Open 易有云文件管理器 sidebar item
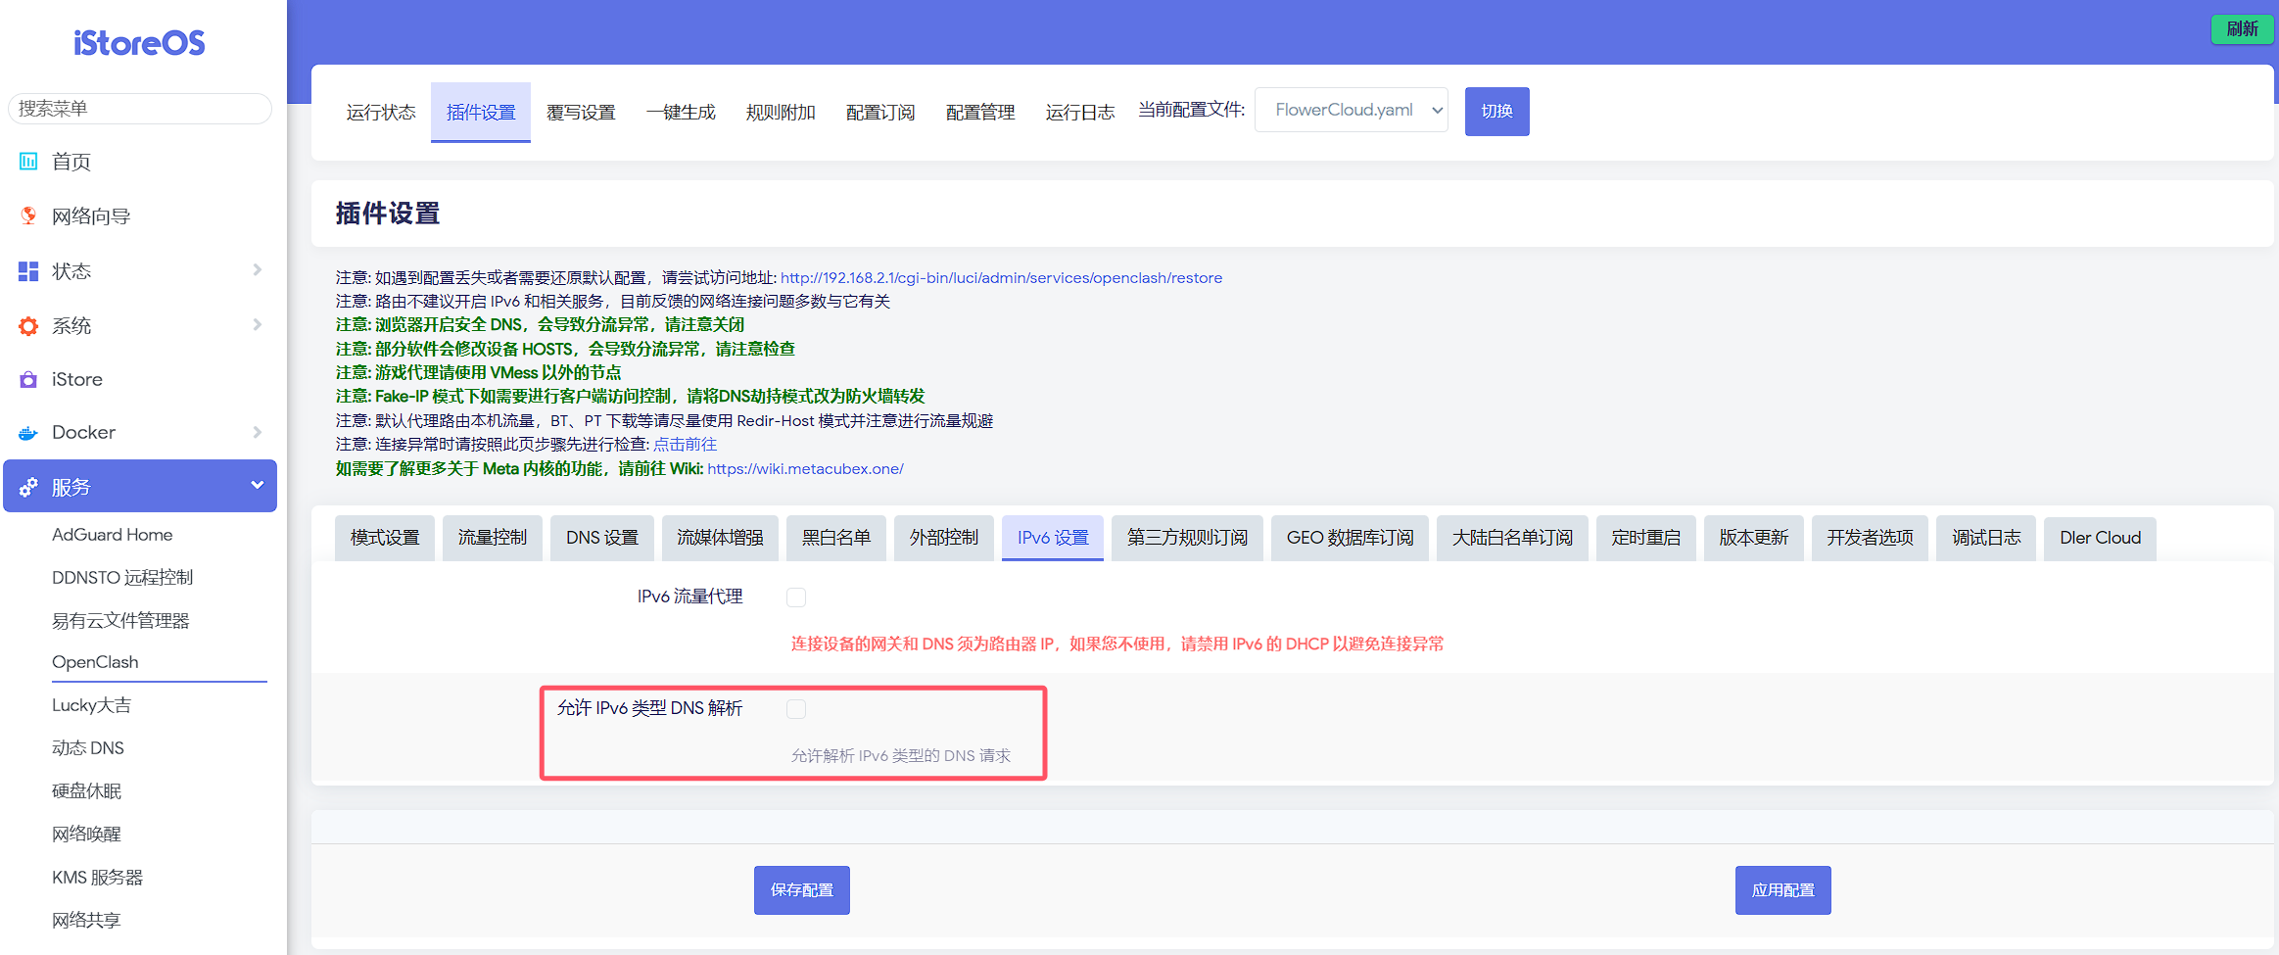 120,621
